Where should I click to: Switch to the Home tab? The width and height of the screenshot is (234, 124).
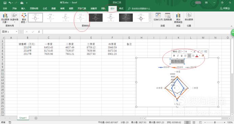click(15, 8)
